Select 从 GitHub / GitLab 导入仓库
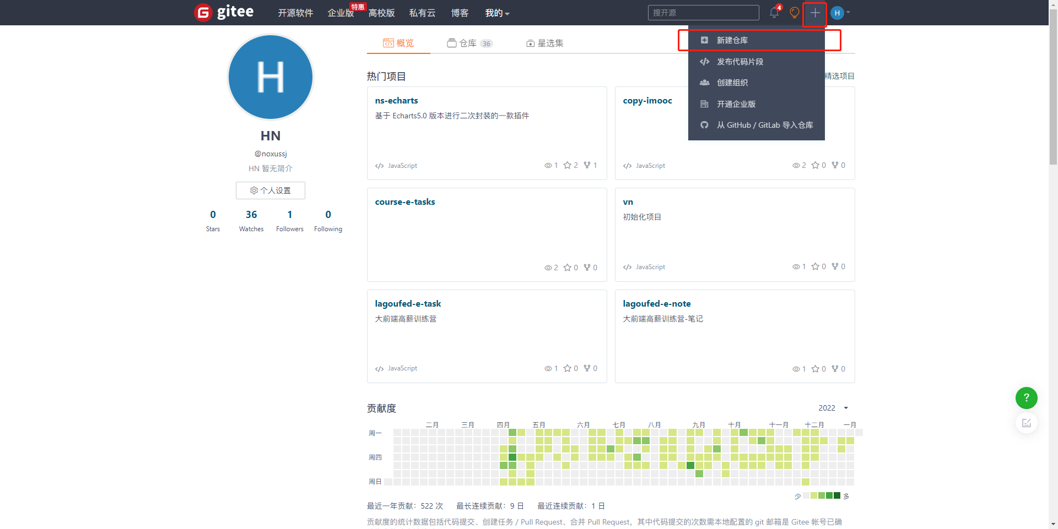 click(x=757, y=125)
